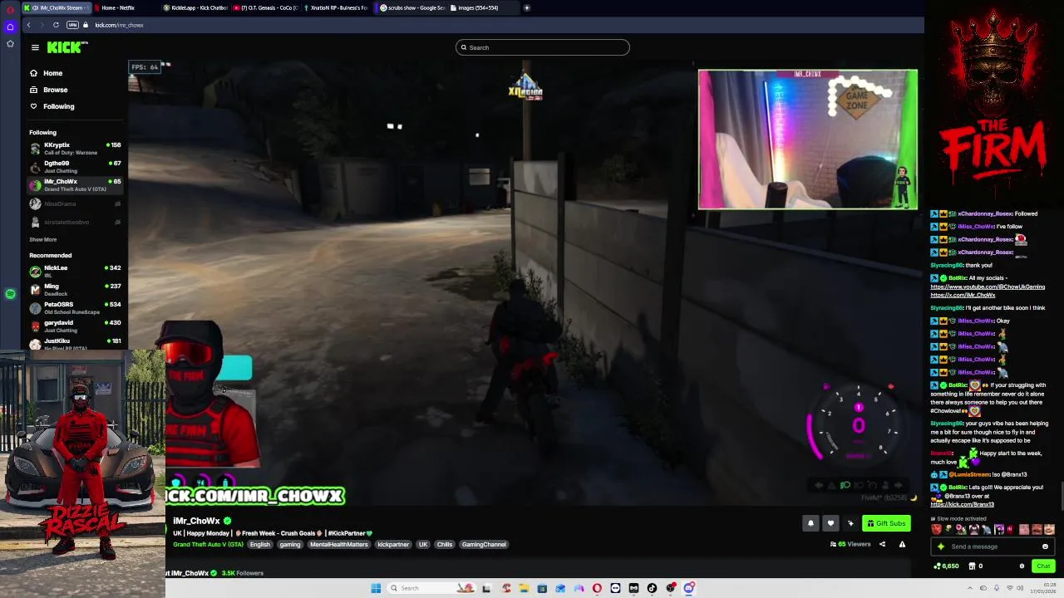The height and width of the screenshot is (598, 1064).
Task: Open Ming recommended channel
Action: pyautogui.click(x=75, y=290)
